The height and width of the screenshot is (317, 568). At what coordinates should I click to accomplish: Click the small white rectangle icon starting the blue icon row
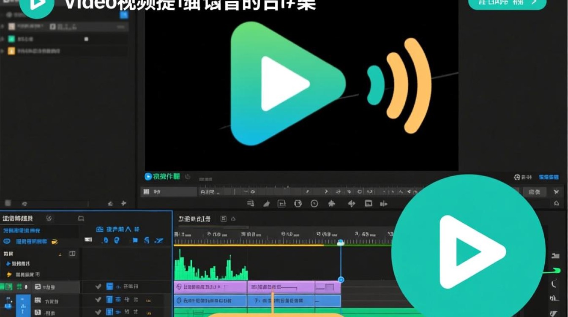[x=88, y=240]
